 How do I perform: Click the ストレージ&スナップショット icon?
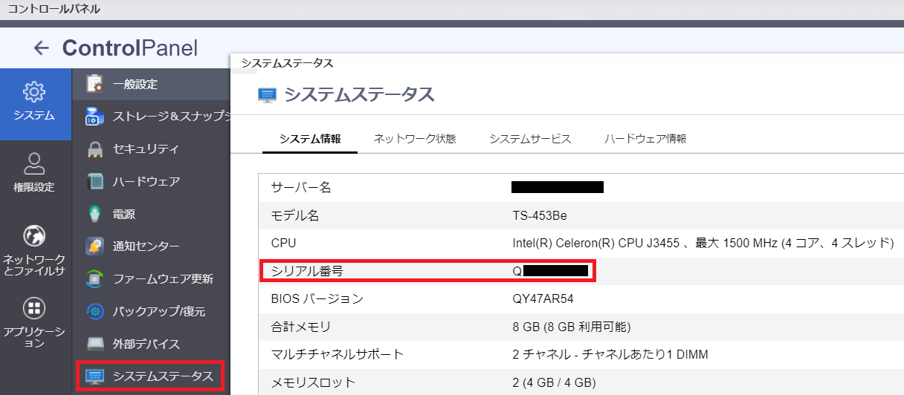point(95,117)
